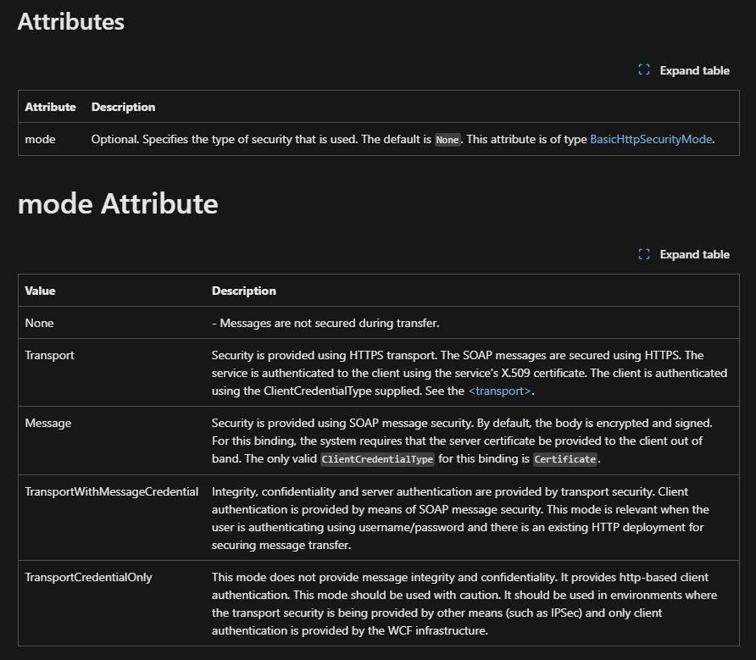Click the Expand table icon above the Attributes table
This screenshot has height=660, width=756.
[x=643, y=69]
